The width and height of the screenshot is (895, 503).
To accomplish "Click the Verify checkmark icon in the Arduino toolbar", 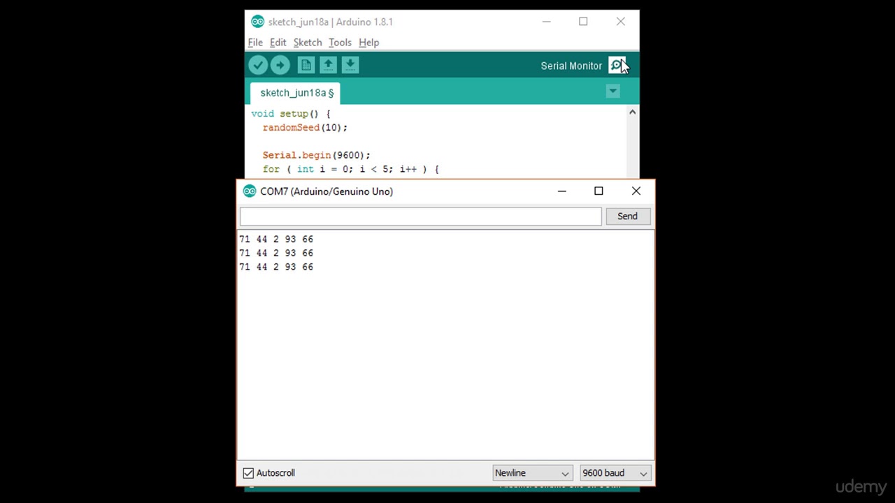I will [x=258, y=65].
